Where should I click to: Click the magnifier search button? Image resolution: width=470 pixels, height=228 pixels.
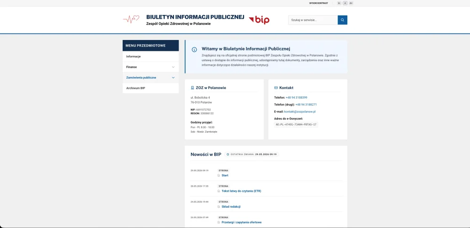coord(342,20)
